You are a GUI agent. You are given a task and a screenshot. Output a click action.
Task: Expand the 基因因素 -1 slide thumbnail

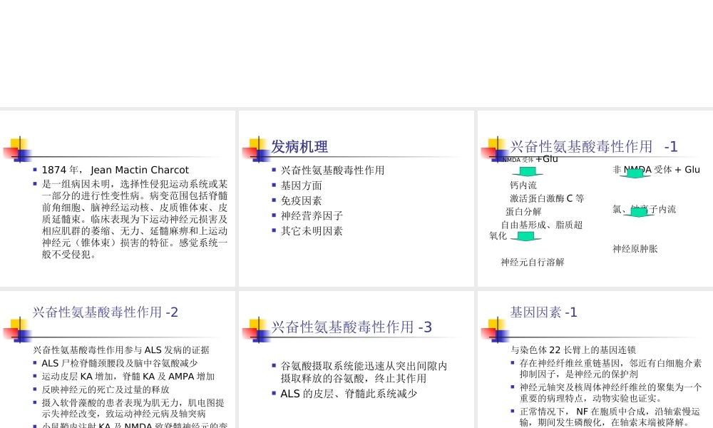click(594, 357)
